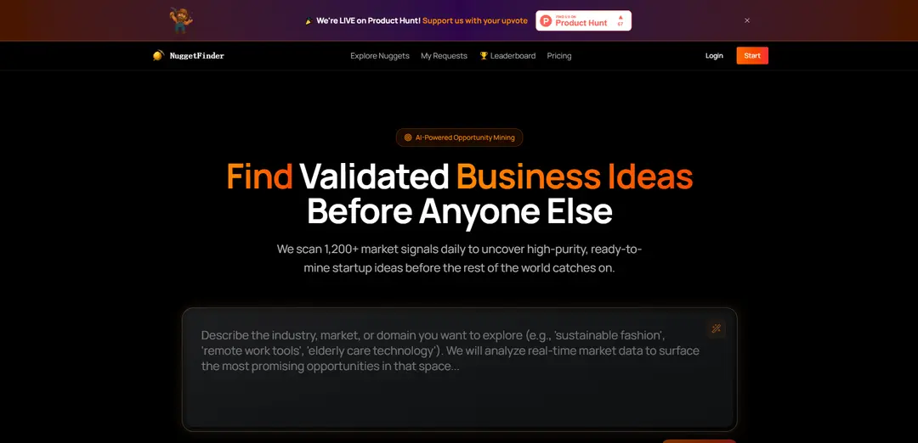Focus the industry description text area
Screen dimensions: 918x443
click(459, 369)
